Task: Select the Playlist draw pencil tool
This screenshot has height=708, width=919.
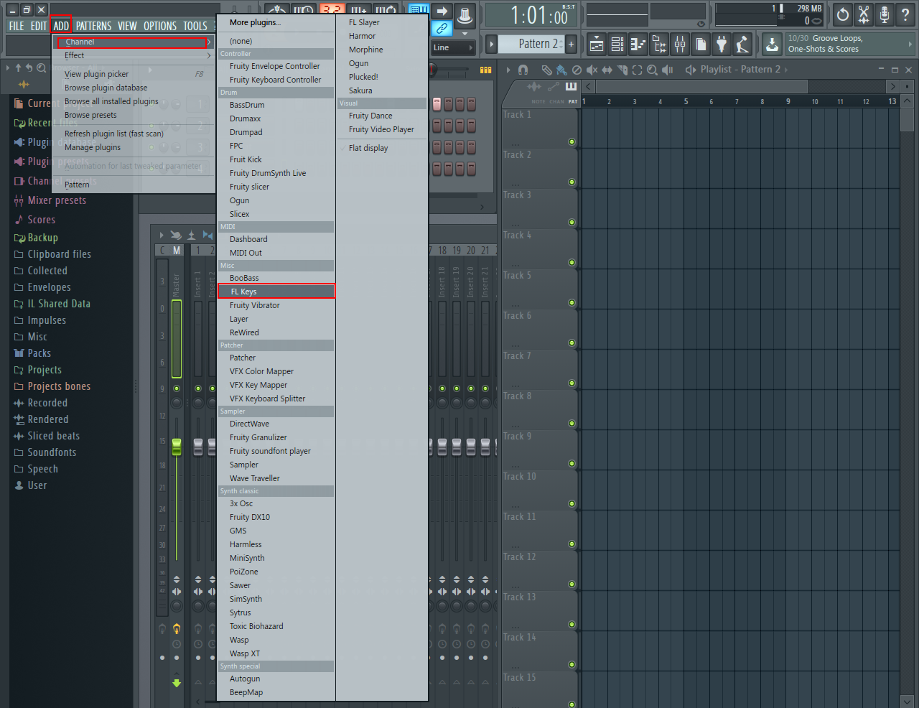Action: click(547, 70)
